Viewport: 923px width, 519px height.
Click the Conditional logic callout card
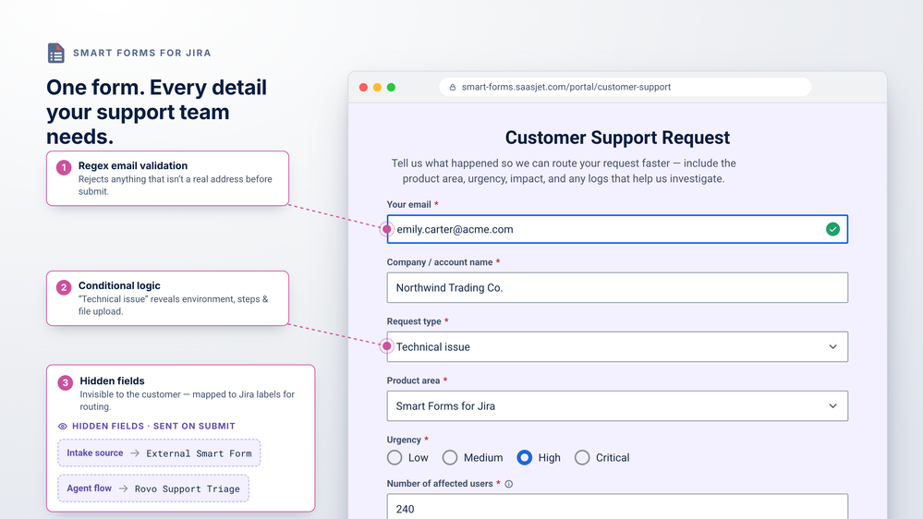pos(168,298)
